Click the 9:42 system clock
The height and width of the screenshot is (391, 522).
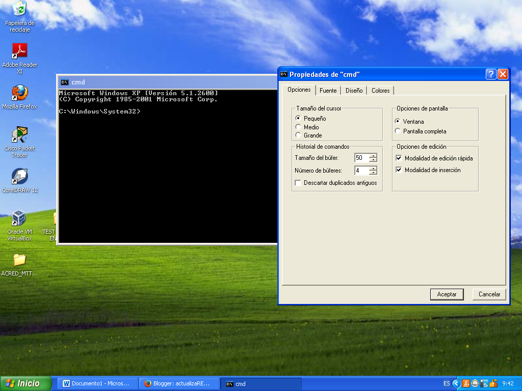click(508, 383)
